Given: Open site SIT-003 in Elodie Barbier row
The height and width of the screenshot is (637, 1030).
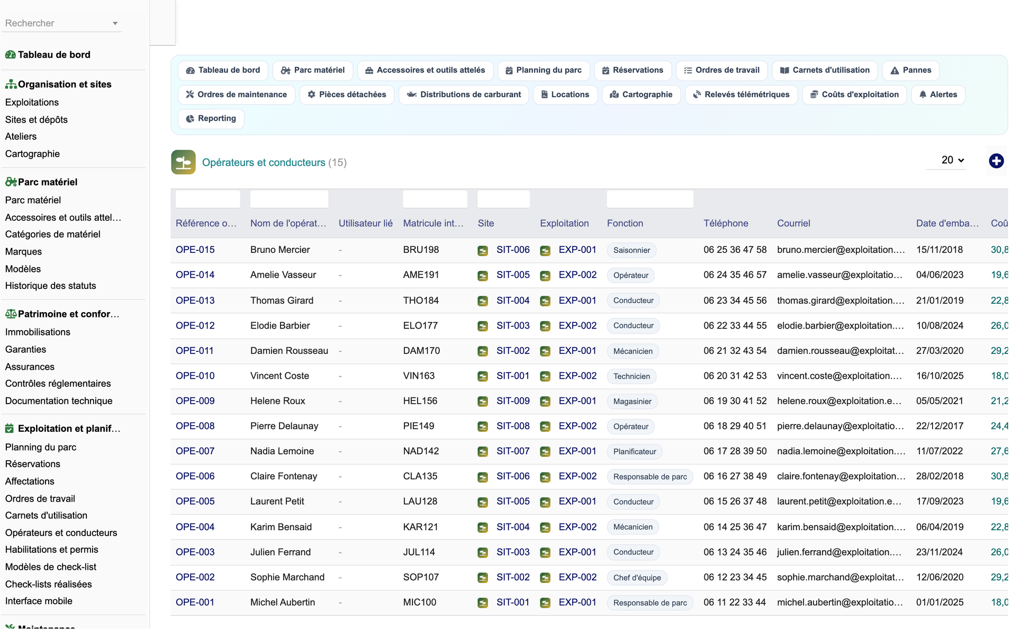Looking at the screenshot, I should point(513,325).
